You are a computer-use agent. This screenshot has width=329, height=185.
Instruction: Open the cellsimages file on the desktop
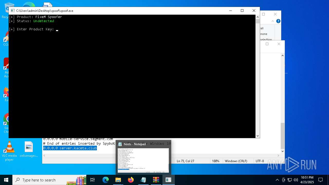29,150
